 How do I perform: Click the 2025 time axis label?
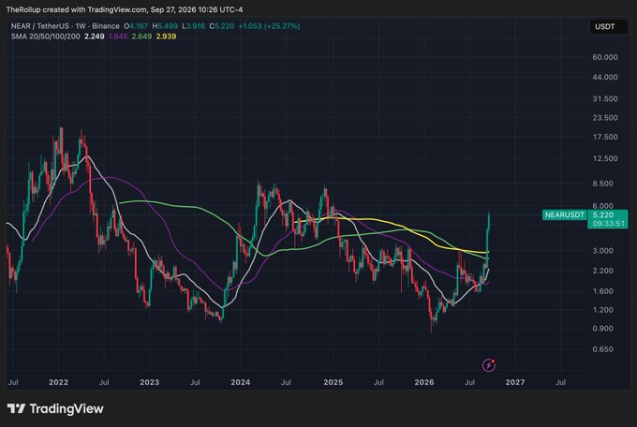(333, 382)
